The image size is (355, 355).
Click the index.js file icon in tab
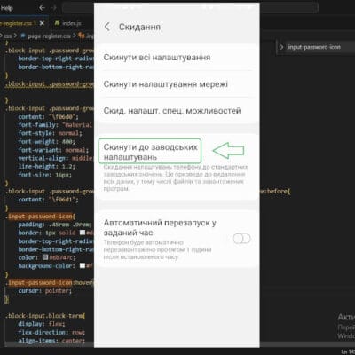(x=57, y=23)
